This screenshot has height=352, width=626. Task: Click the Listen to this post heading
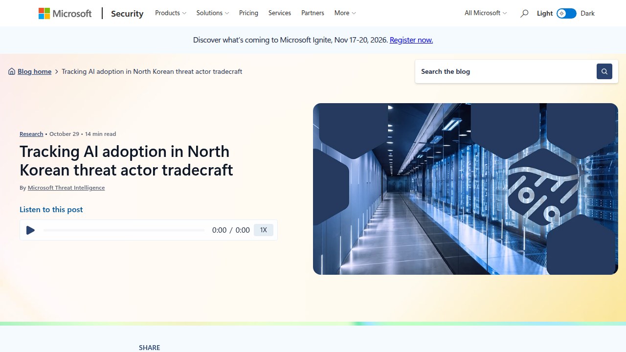[x=51, y=210]
